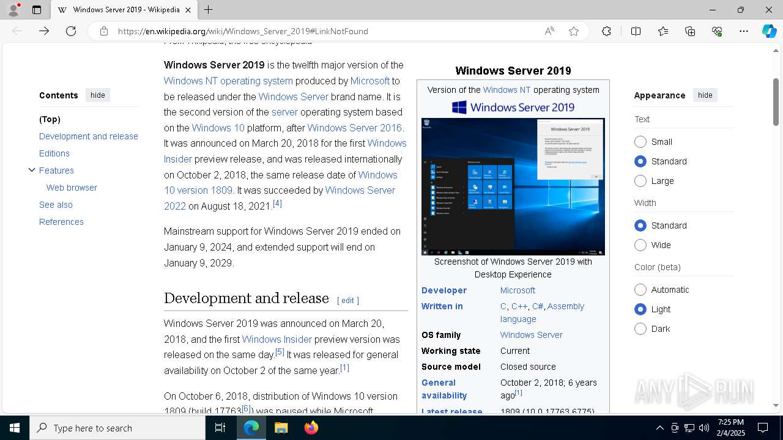Open the Microsoft link in intro paragraph
Screen dimensions: 783x440
pyautogui.click(x=369, y=81)
